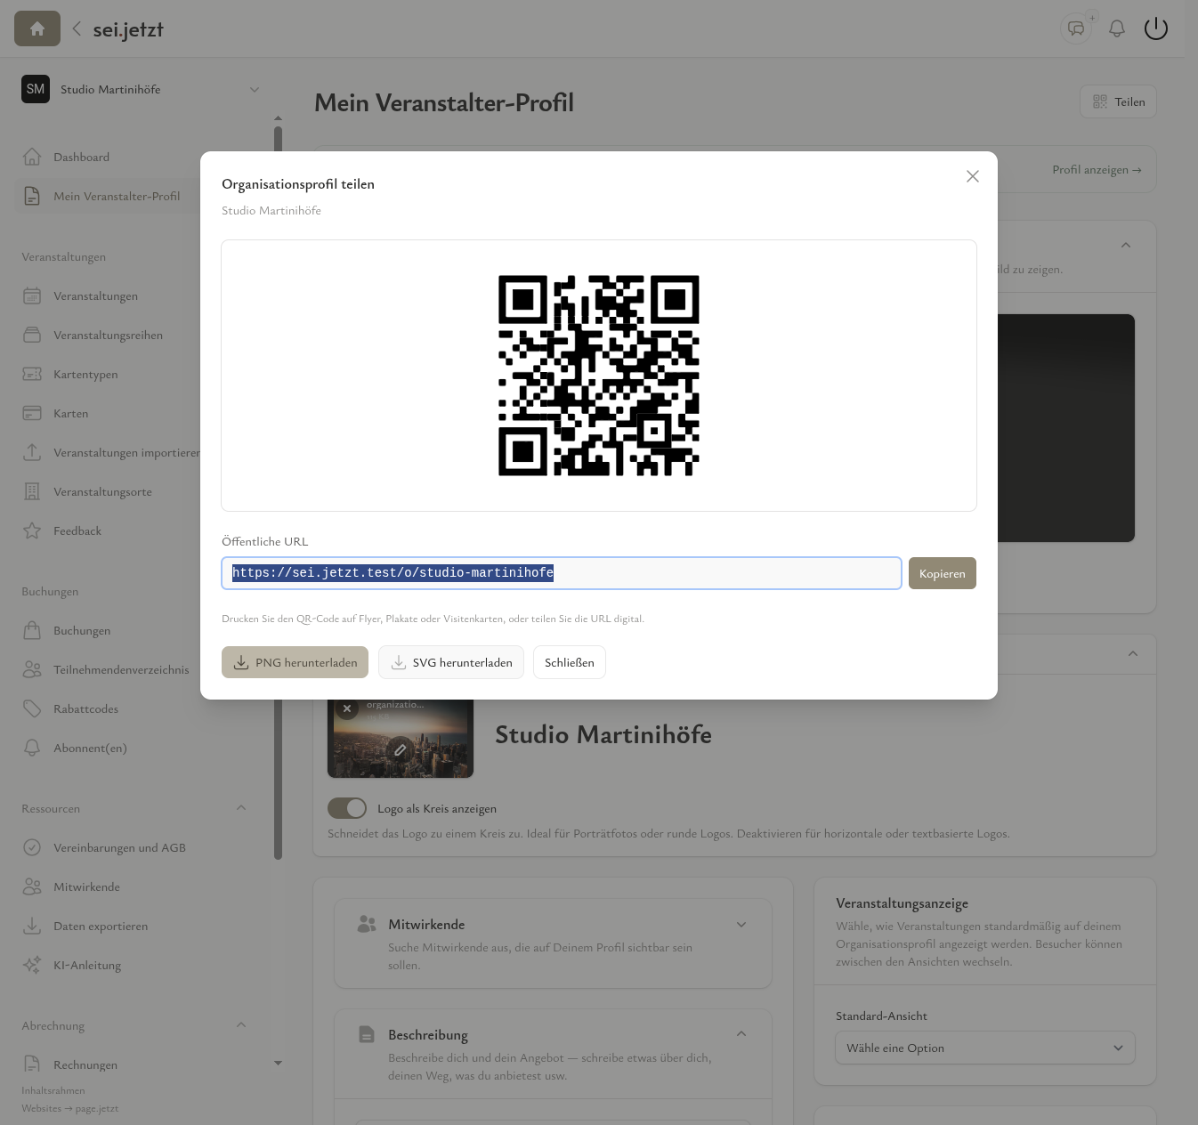Screen dimensions: 1198x1125
Task: Open the Standard-Ansicht dropdown
Action: point(984,1048)
